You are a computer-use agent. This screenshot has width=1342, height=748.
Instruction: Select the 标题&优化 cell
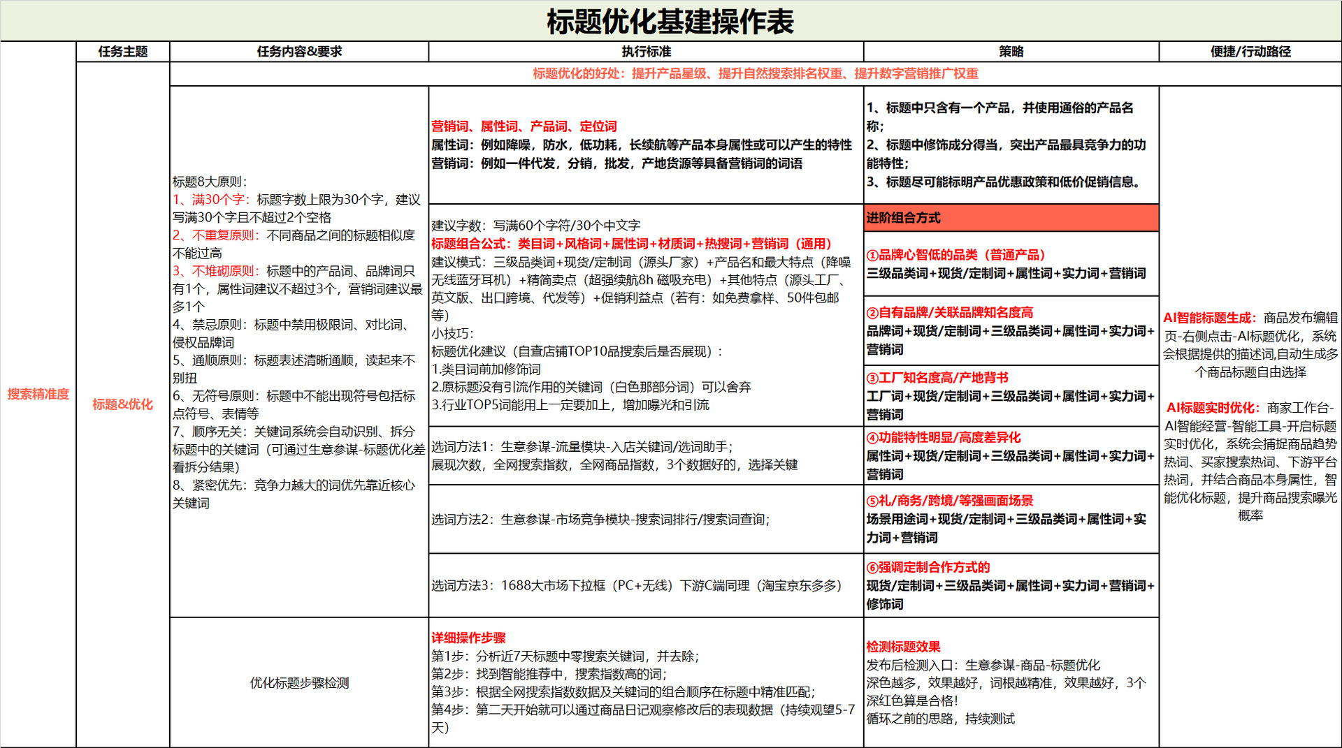point(123,404)
